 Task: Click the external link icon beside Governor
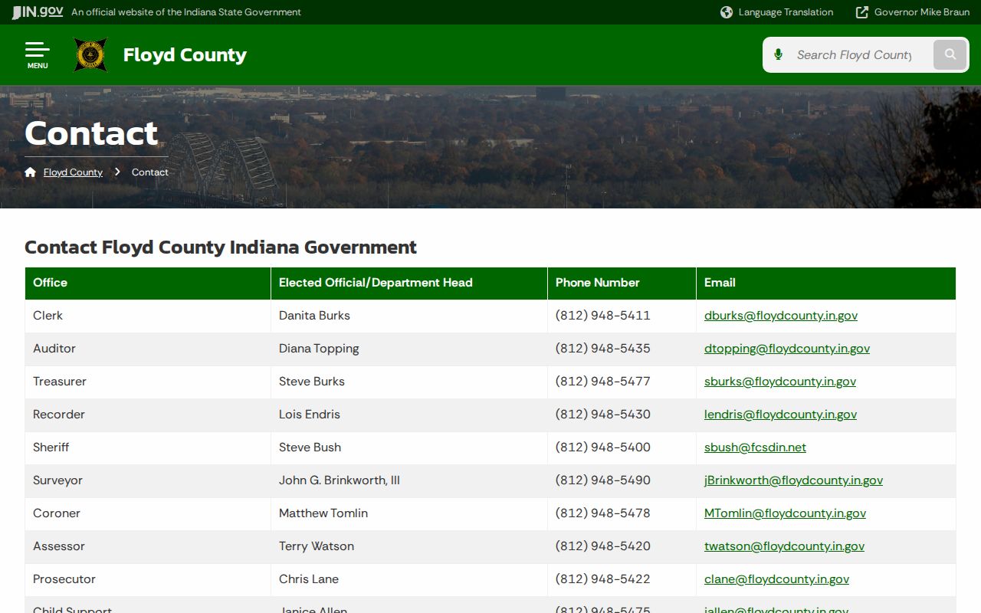[862, 12]
